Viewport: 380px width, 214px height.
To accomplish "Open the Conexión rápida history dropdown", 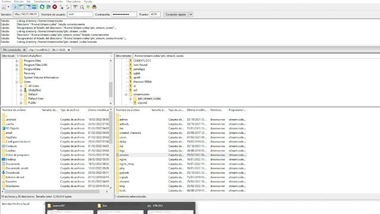I will [191, 14].
